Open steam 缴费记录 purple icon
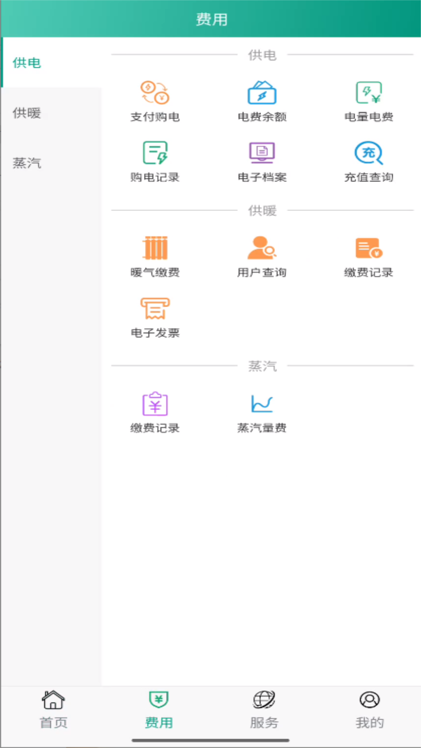Screen dimensions: 421x748 click(155, 404)
